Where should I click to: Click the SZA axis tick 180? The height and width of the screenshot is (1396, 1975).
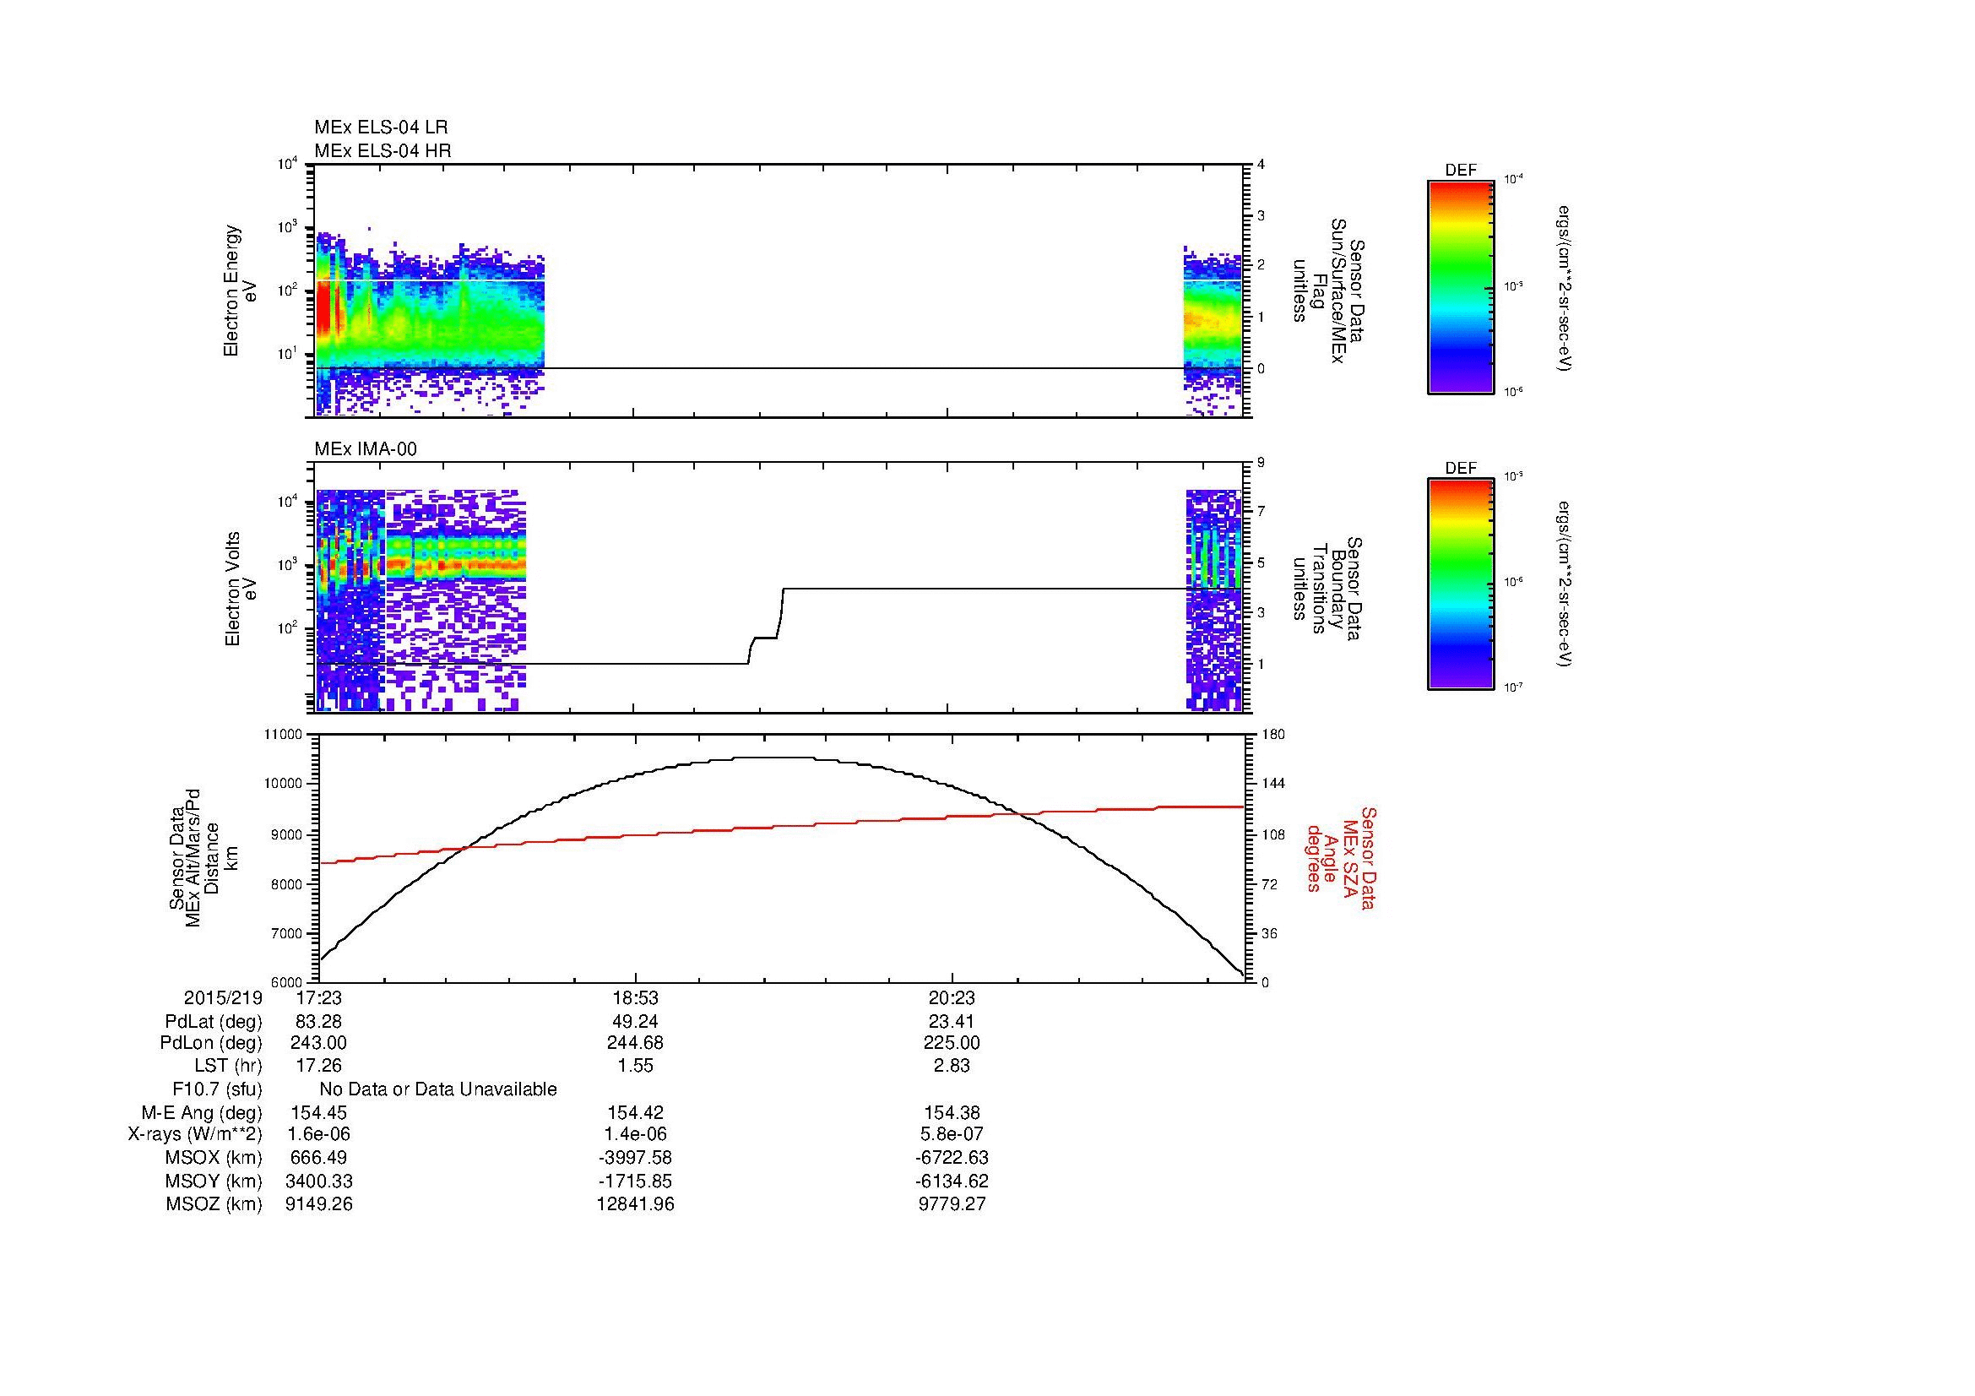tap(1273, 735)
